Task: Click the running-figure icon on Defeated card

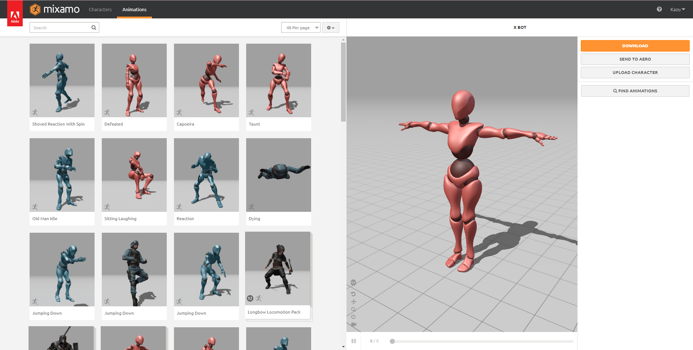Action: pyautogui.click(x=107, y=113)
